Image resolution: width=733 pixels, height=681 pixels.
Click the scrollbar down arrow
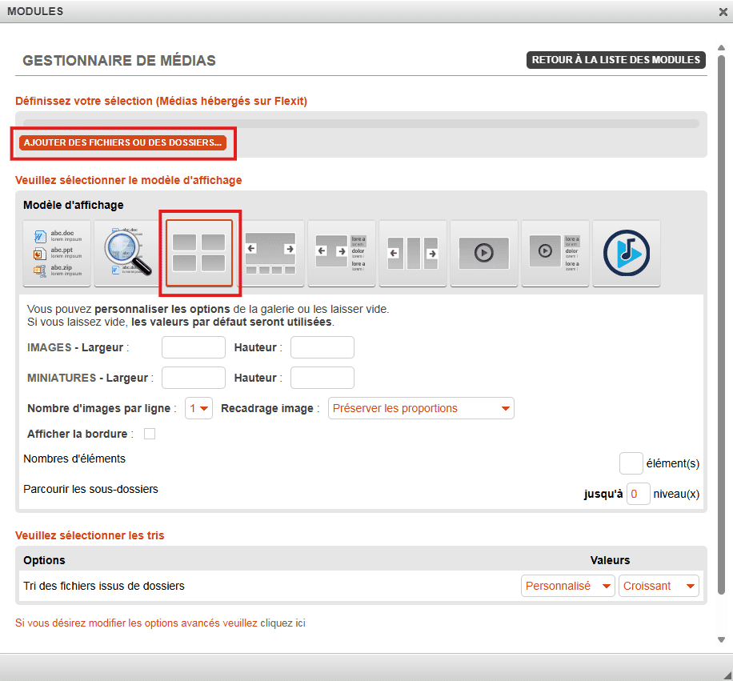[x=721, y=639]
